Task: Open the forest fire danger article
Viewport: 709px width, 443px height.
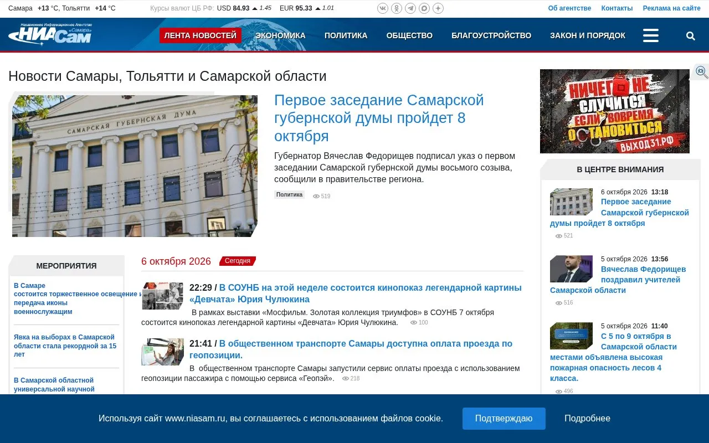Action: coord(614,357)
